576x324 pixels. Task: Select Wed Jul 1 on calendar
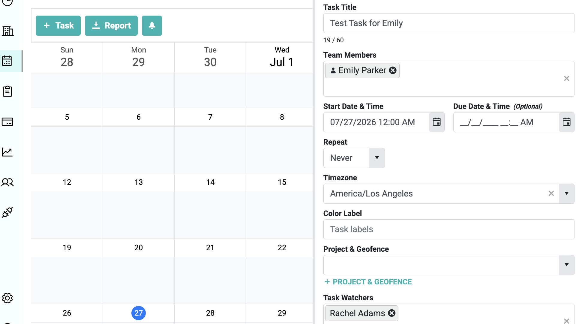[x=282, y=57]
